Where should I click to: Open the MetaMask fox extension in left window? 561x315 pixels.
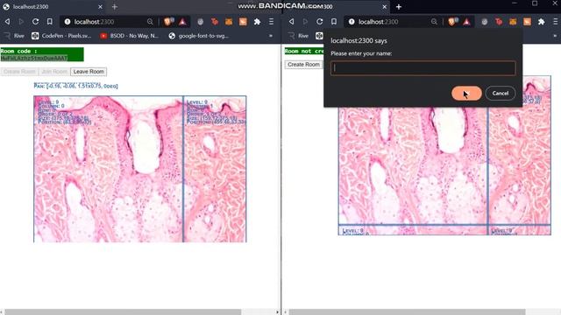point(229,22)
